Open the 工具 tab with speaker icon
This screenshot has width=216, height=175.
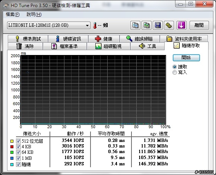pyautogui.click(x=147, y=46)
